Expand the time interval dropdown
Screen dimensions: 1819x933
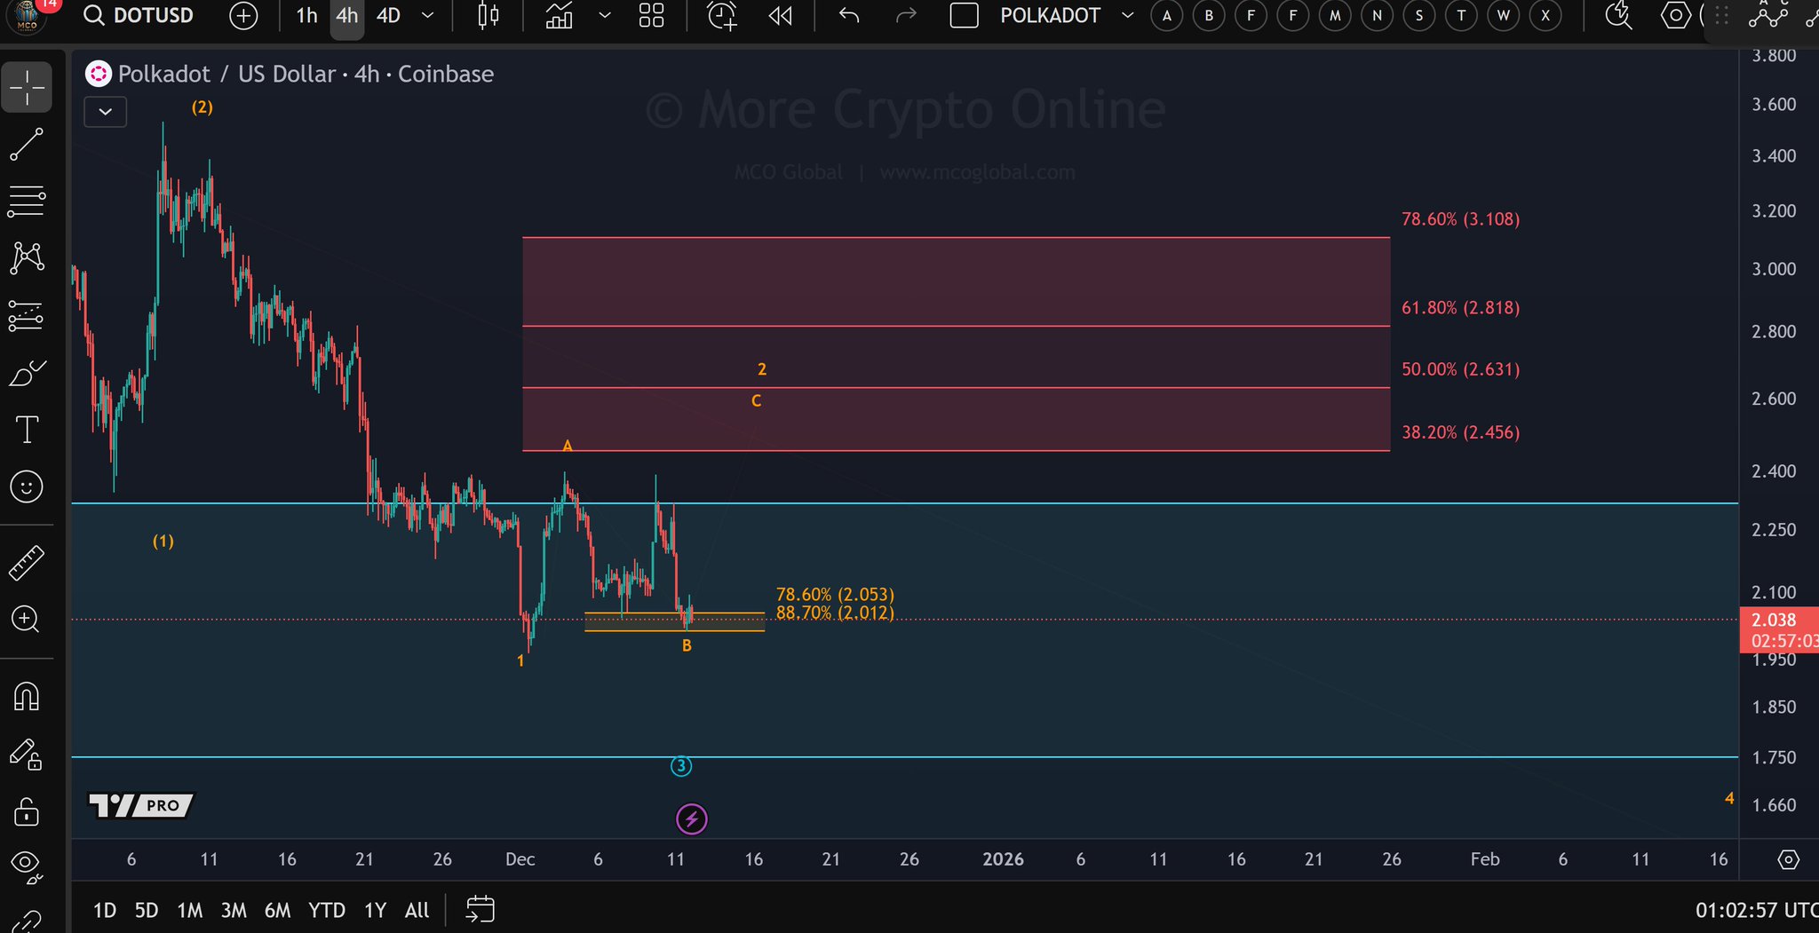coord(428,16)
